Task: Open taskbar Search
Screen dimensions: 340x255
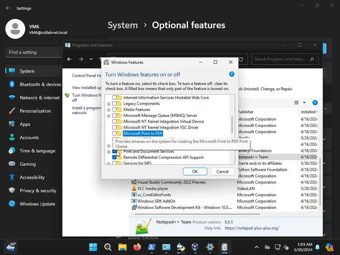Action: click(108, 247)
